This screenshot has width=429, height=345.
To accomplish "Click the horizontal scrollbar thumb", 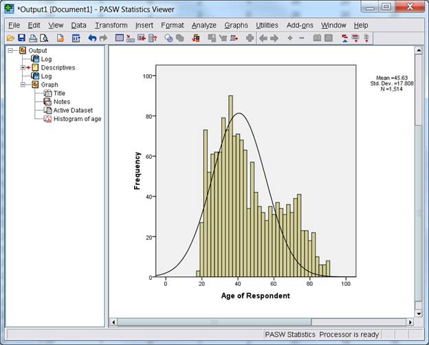I will [214, 322].
